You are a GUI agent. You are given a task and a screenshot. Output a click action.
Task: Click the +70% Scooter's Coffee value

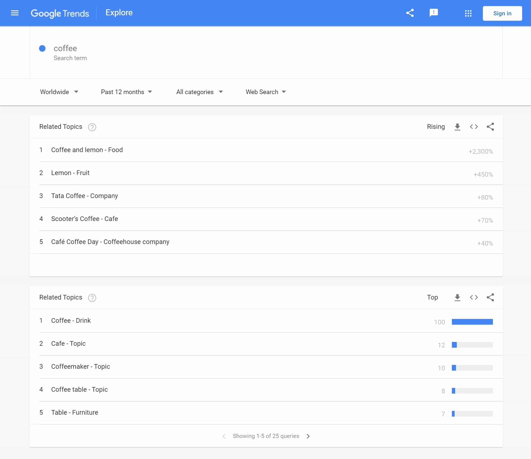coord(485,220)
